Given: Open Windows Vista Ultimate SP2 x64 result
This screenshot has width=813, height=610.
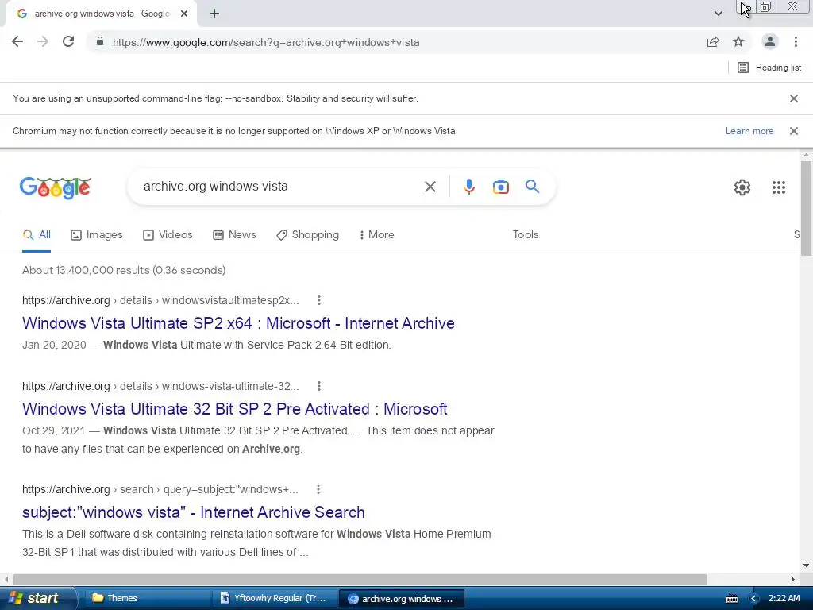Looking at the screenshot, I should 238,323.
